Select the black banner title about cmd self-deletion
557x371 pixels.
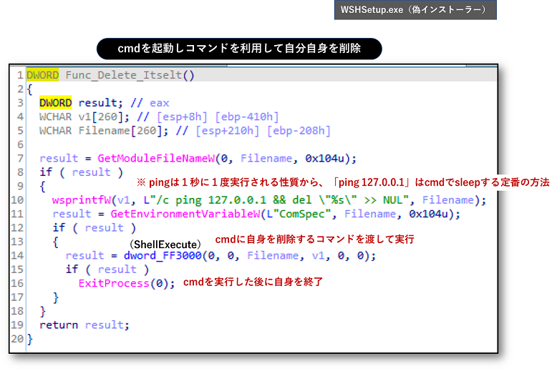click(239, 49)
